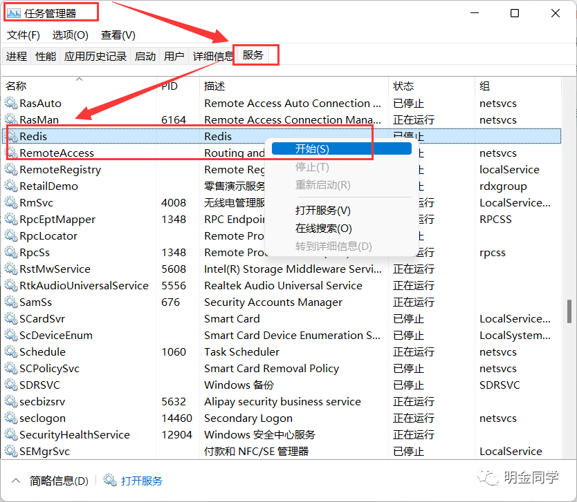Click the SamSs service icon
This screenshot has width=577, height=502.
[12, 302]
